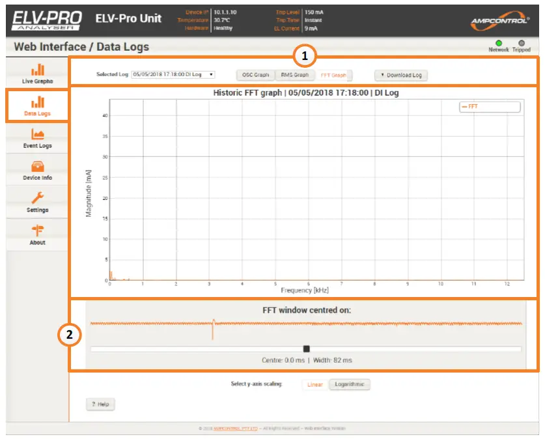Click the waveform preview strip
The image size is (545, 439).
tap(306, 328)
